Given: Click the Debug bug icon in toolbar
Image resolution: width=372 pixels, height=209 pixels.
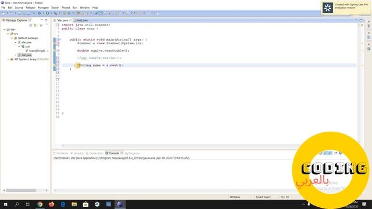Looking at the screenshot, I should [x=40, y=13].
